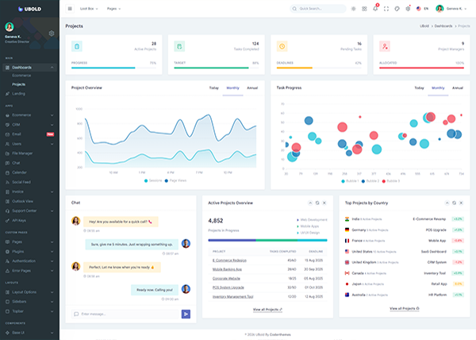The image size is (476, 340).
Task: Click the hamburger menu toggle icon
Action: [x=70, y=9]
